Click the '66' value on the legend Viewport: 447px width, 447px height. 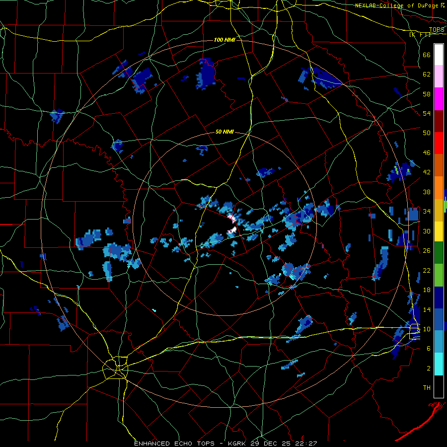(x=427, y=55)
